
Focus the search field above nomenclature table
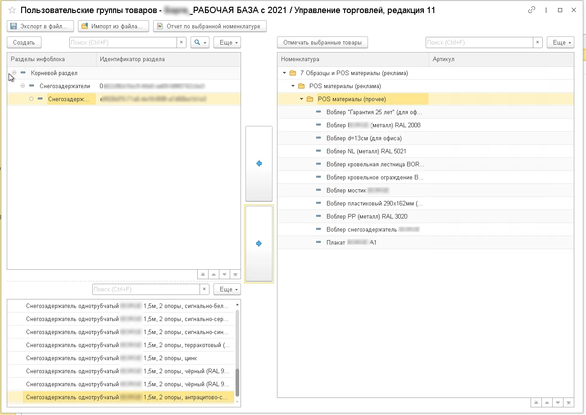point(479,42)
